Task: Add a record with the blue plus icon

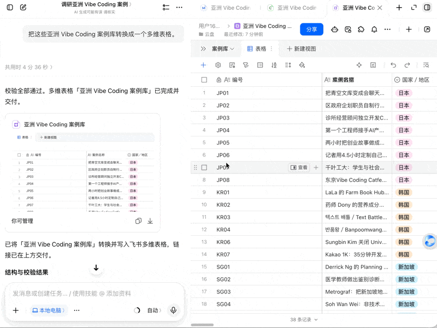Action: [x=203, y=65]
